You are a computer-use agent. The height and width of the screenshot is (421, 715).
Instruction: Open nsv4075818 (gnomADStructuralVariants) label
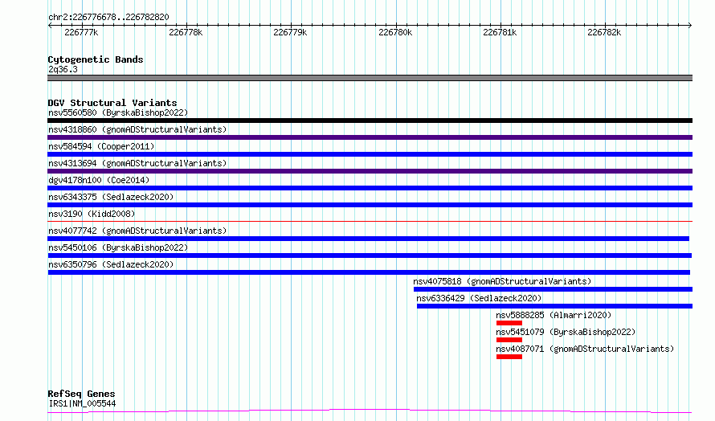(502, 281)
